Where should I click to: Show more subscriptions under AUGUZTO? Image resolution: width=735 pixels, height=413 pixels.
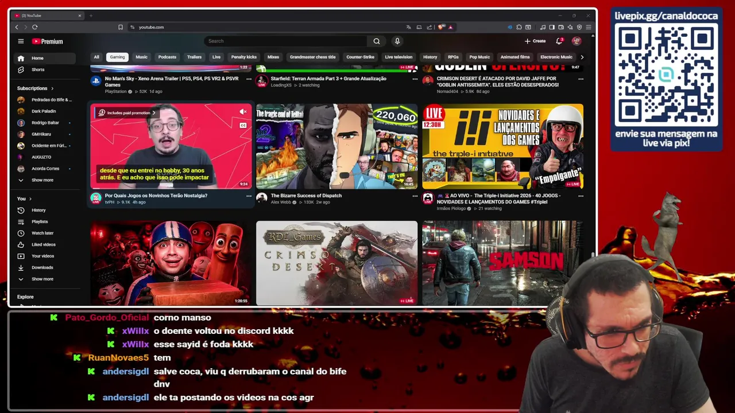tap(46, 180)
